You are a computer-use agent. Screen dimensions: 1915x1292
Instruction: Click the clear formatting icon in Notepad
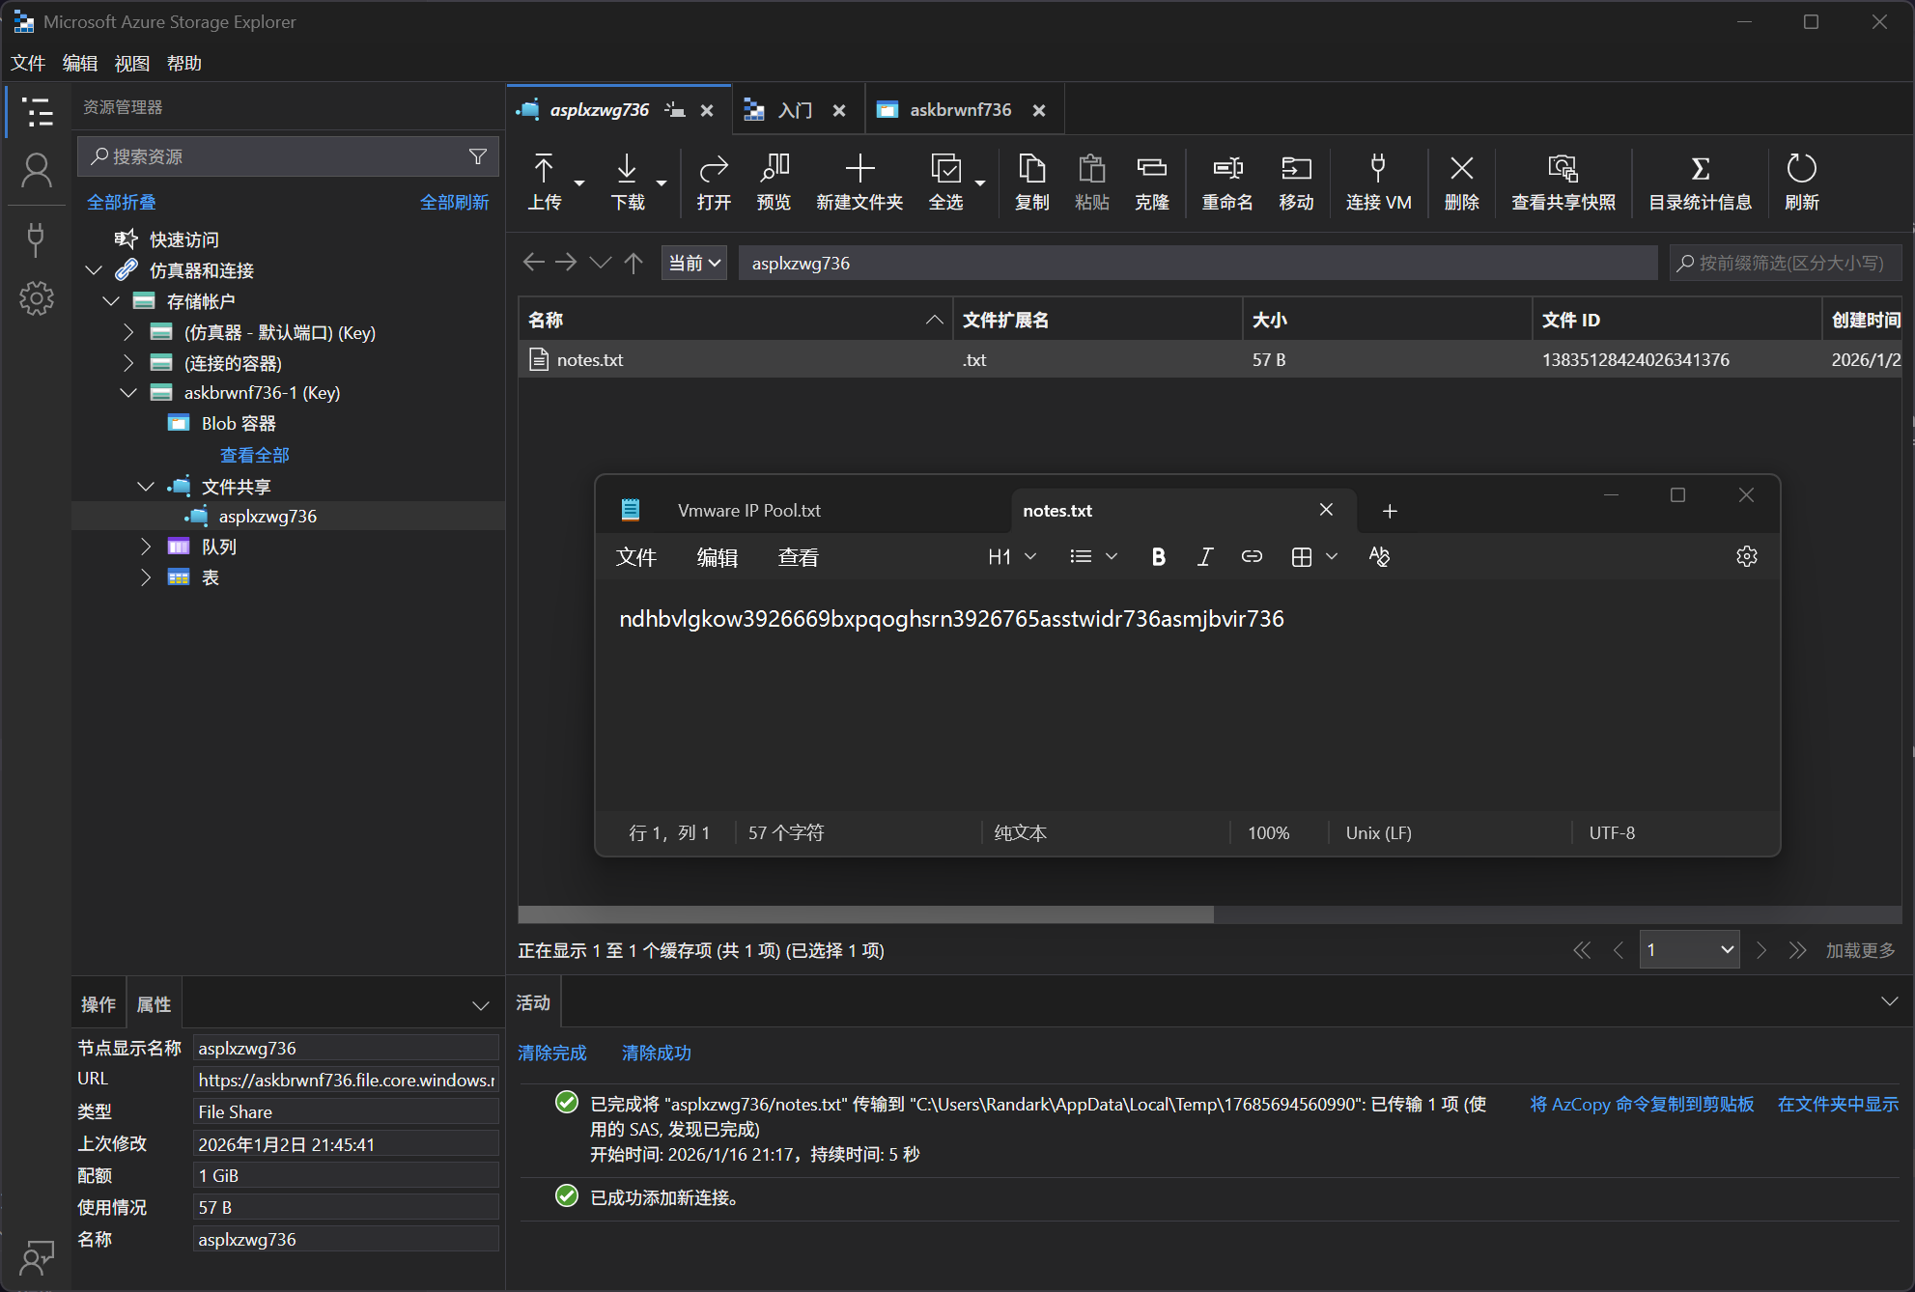click(x=1379, y=556)
